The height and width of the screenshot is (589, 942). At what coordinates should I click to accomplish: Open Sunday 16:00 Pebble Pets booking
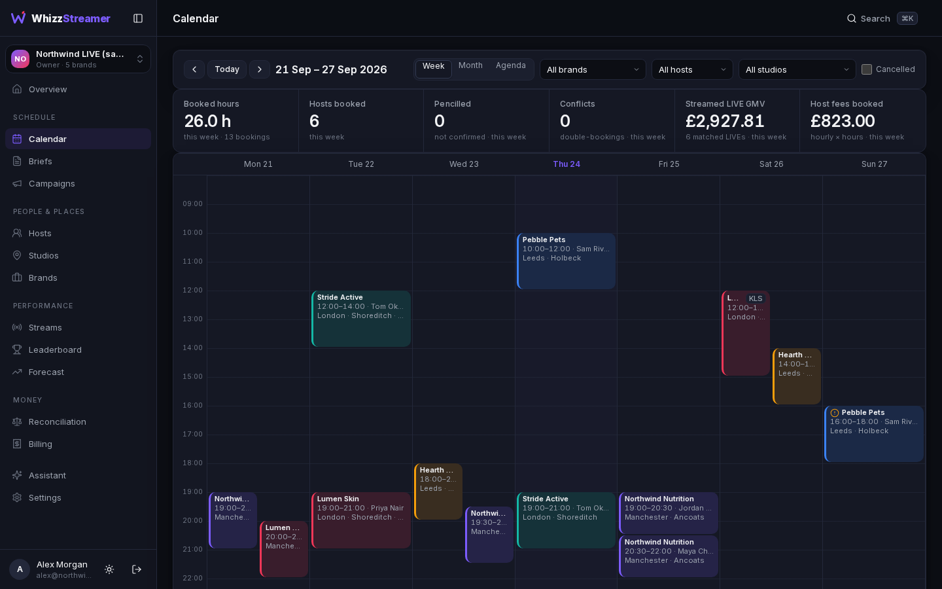tap(874, 434)
